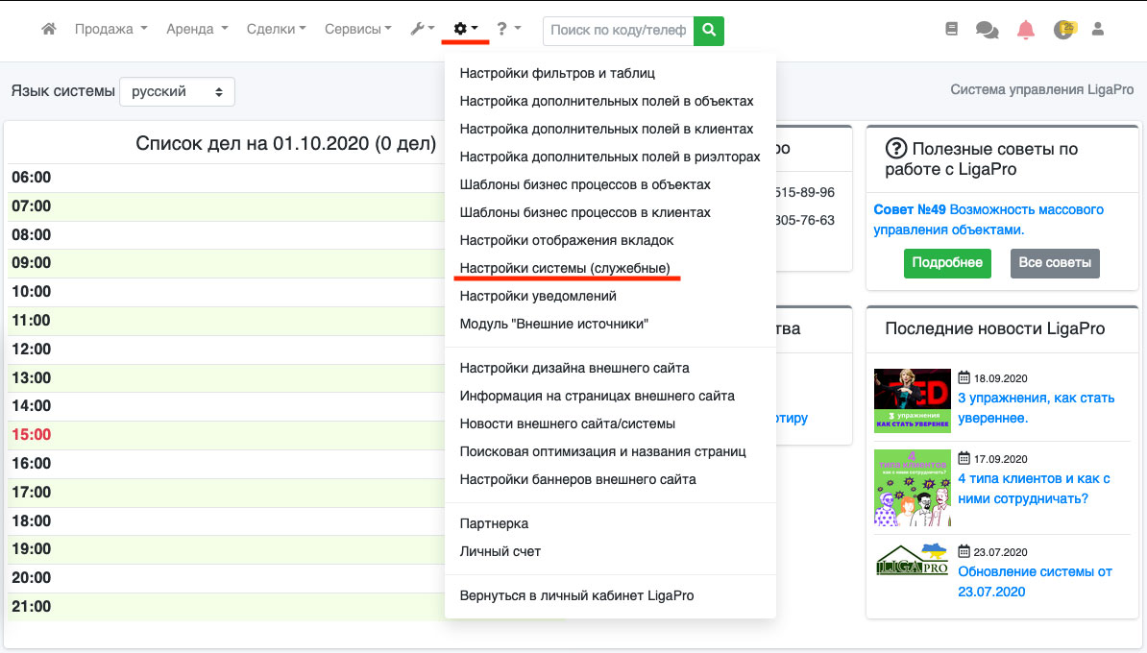Select Личный счет menu entry
The height and width of the screenshot is (653, 1147).
coord(500,551)
